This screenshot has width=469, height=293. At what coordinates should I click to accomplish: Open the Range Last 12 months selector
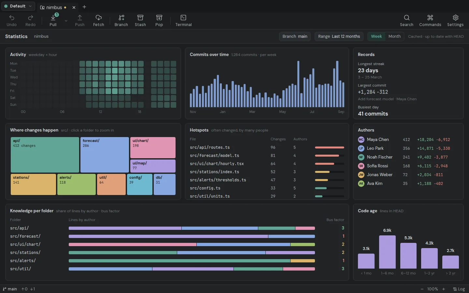point(339,36)
